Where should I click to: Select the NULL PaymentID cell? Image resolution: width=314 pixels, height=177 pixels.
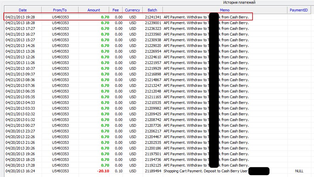299,171
